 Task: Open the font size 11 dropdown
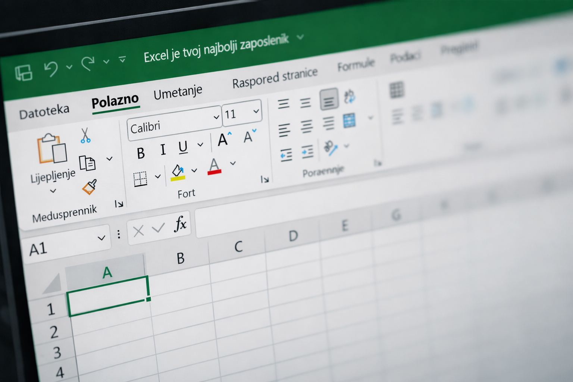(256, 111)
